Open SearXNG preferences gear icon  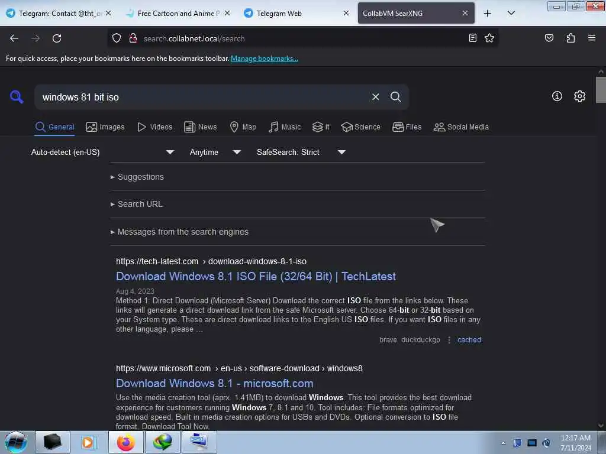point(579,96)
